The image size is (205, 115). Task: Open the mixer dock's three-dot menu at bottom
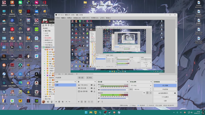(102, 102)
